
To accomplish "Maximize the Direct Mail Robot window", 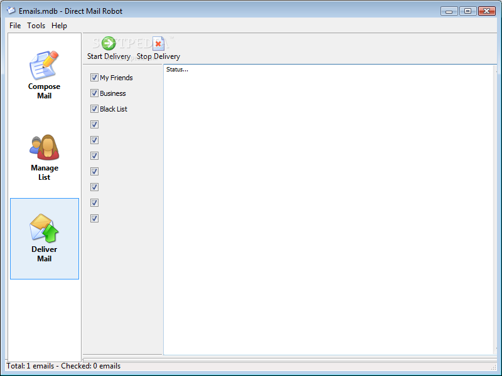I will click(x=467, y=11).
